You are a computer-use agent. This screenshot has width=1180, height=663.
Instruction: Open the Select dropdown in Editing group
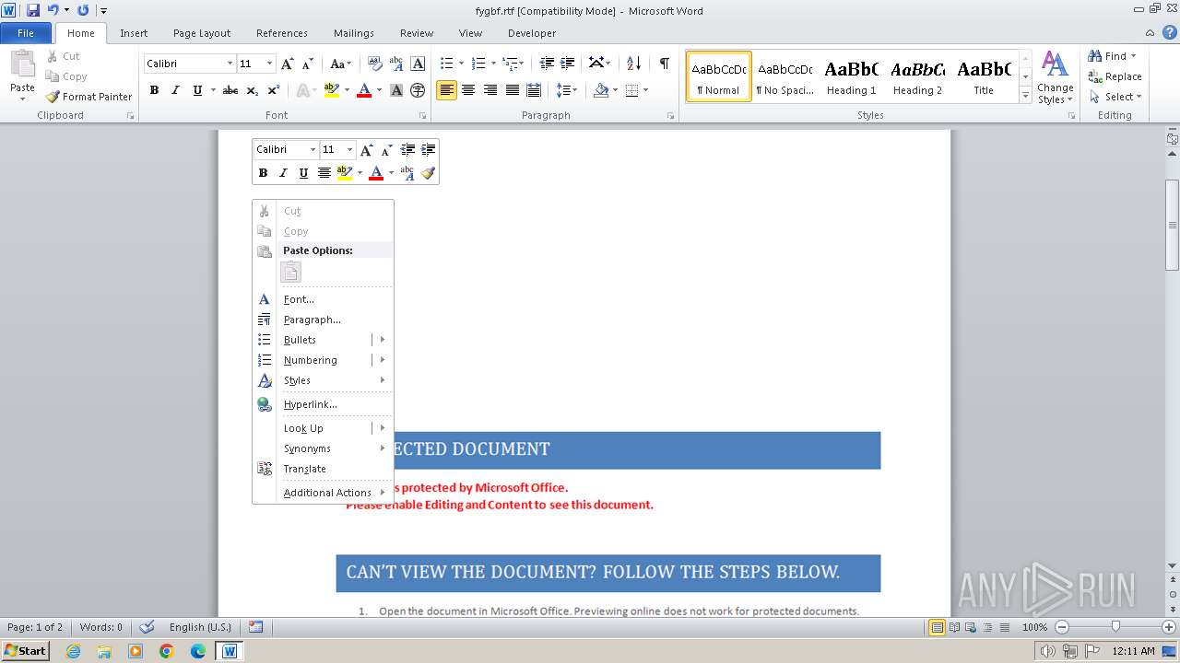click(1115, 97)
